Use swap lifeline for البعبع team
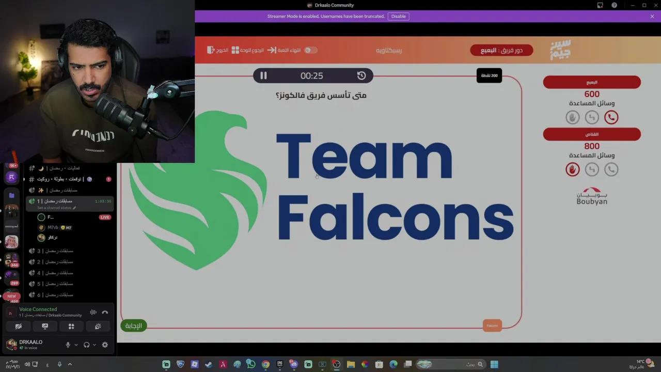 pos(592,117)
